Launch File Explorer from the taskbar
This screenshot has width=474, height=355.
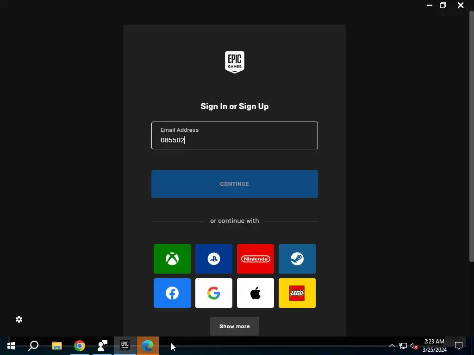coord(56,346)
